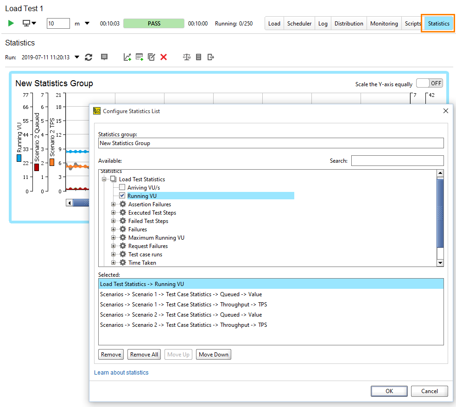Open the run selector dropdown arrow
The height and width of the screenshot is (407, 456).
76,57
